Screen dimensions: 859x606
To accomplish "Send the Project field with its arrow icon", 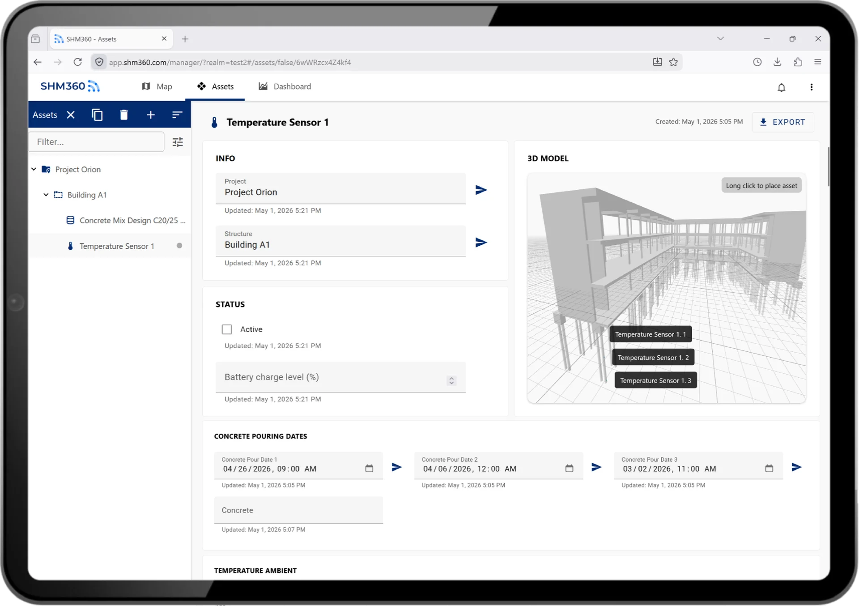I will 481,190.
